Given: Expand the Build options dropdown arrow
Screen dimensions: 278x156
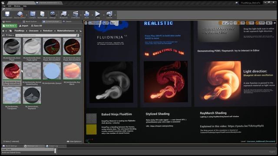Looking at the screenshot, I should 92,15.
